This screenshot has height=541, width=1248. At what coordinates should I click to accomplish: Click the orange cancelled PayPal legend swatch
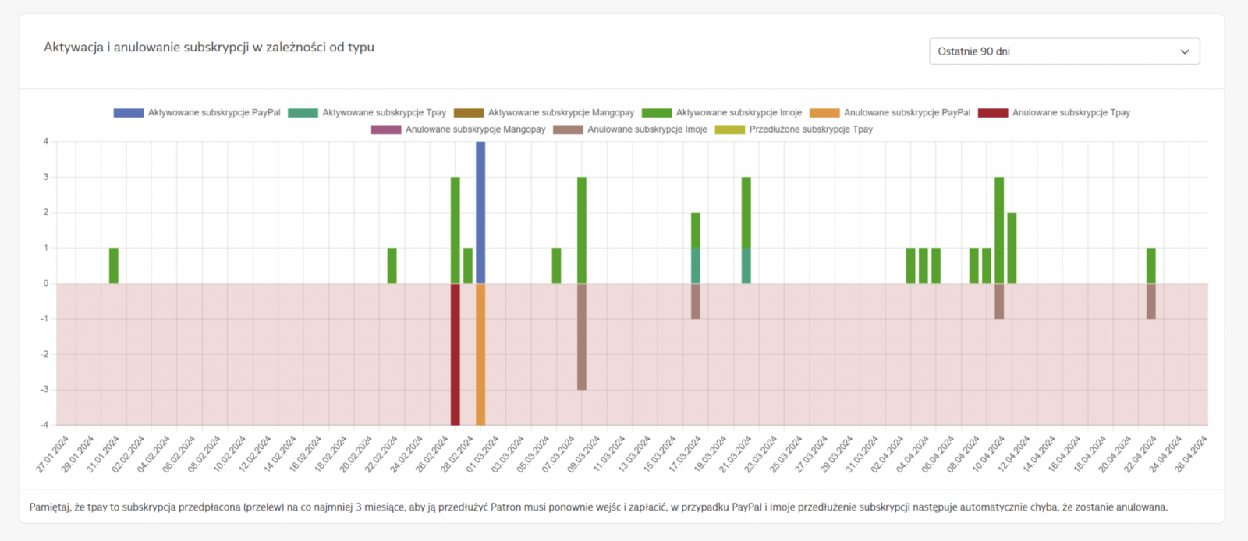(824, 113)
